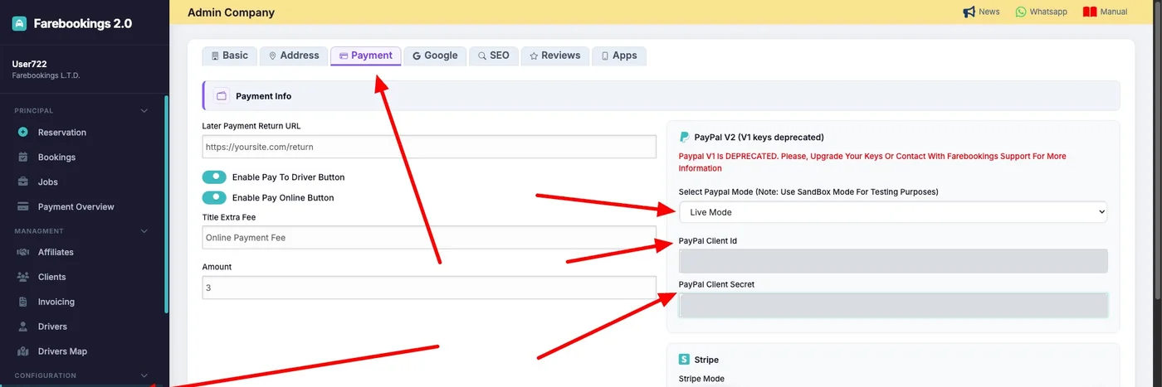
Task: Click the Payment Overview card icon
Action: [x=23, y=206]
